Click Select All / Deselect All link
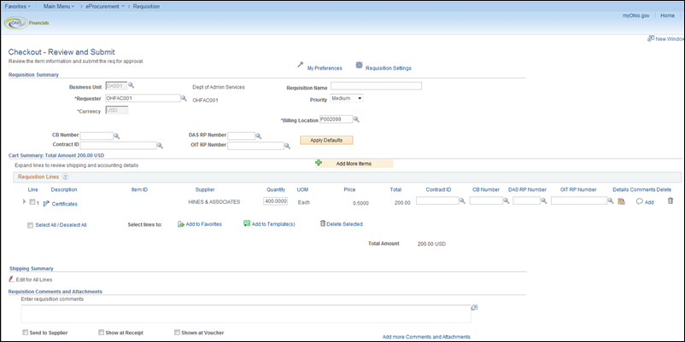 [61, 225]
